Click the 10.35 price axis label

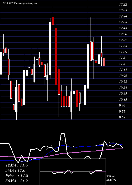(x=123, y=94)
